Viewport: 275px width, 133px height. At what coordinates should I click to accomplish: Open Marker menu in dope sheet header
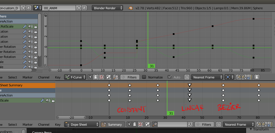[28, 125]
